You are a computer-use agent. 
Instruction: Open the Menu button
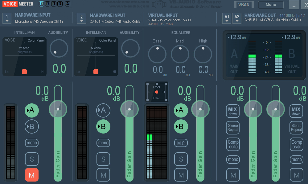click(271, 5)
